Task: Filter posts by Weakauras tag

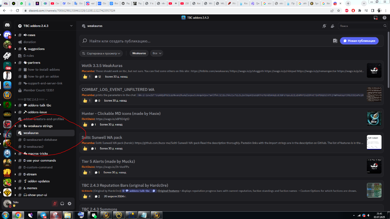Action: point(139,53)
